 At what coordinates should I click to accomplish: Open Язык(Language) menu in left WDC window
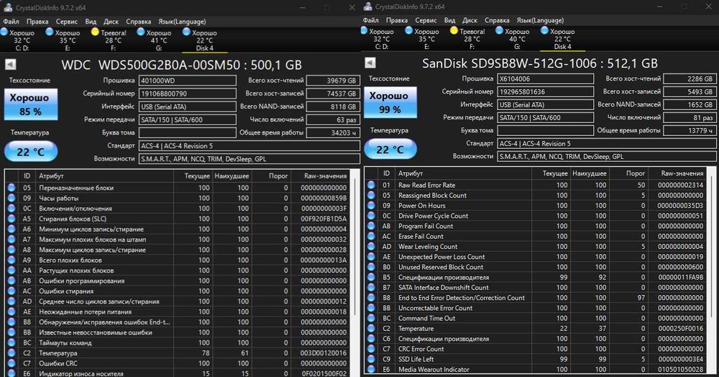tap(182, 22)
